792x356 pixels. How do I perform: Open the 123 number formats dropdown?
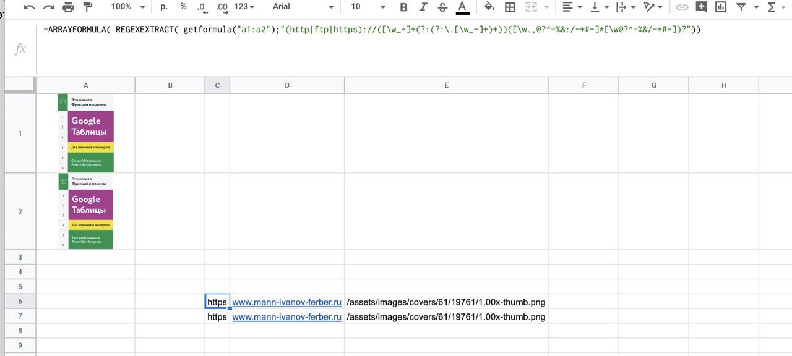click(245, 7)
